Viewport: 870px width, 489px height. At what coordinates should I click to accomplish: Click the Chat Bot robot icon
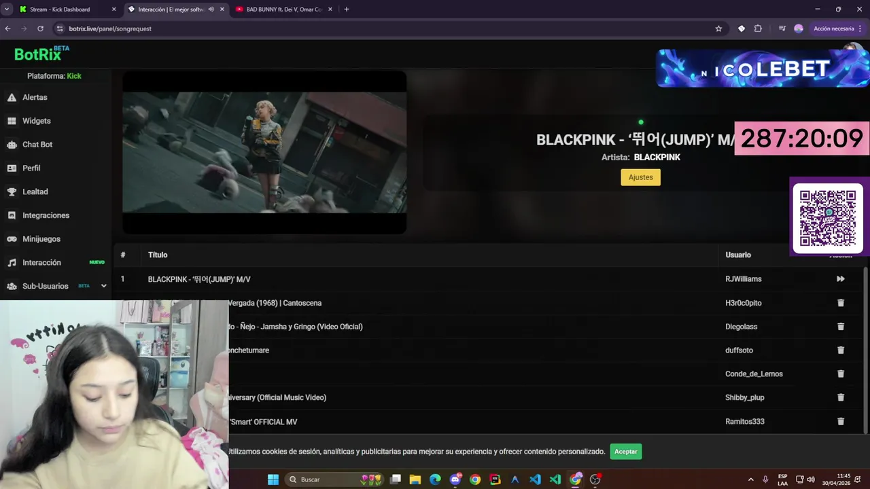(x=12, y=145)
